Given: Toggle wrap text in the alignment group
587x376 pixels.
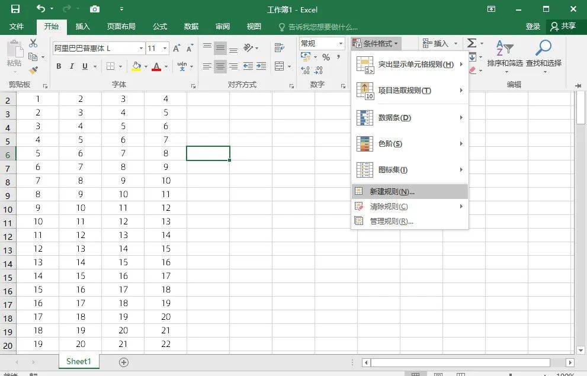Looking at the screenshot, I should [278, 47].
